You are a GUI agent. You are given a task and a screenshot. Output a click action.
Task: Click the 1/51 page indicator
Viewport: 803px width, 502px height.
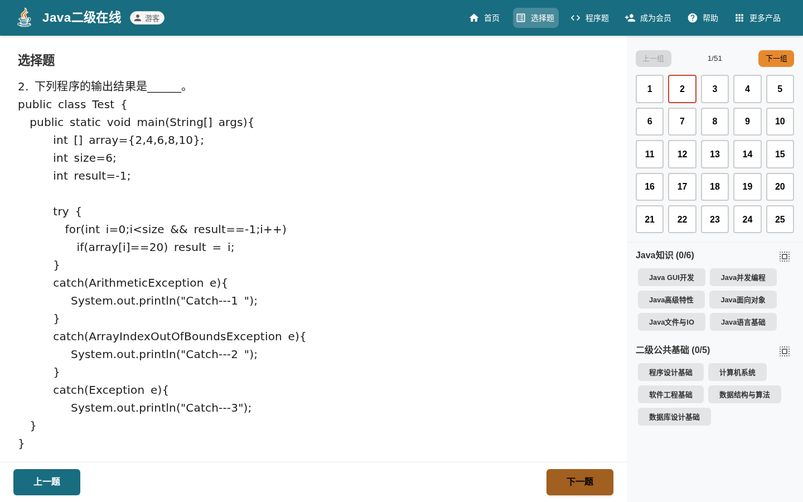coord(715,59)
